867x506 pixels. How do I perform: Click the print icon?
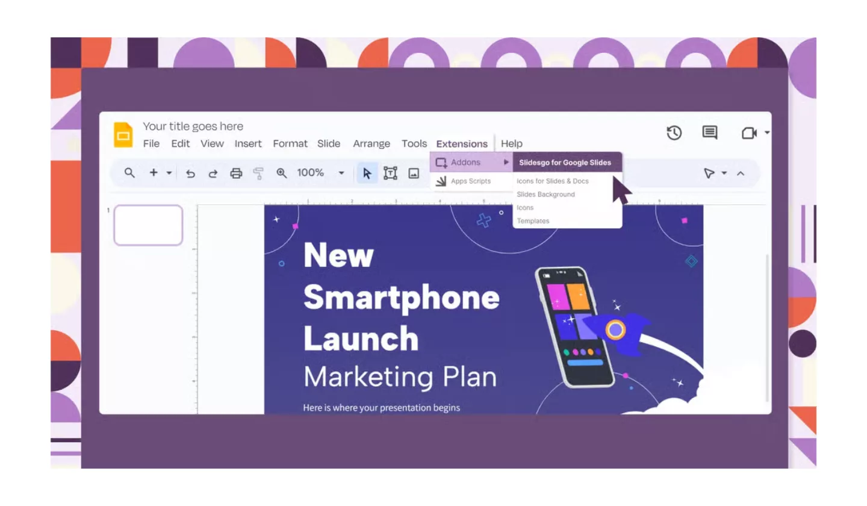(236, 173)
